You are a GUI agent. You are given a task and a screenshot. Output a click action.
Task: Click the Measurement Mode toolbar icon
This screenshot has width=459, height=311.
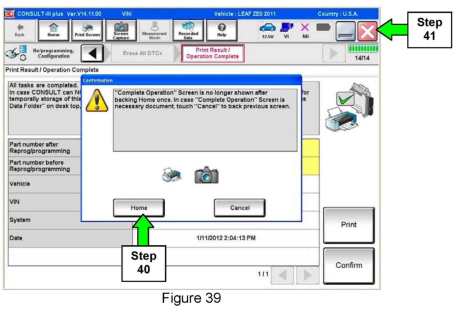coord(155,30)
